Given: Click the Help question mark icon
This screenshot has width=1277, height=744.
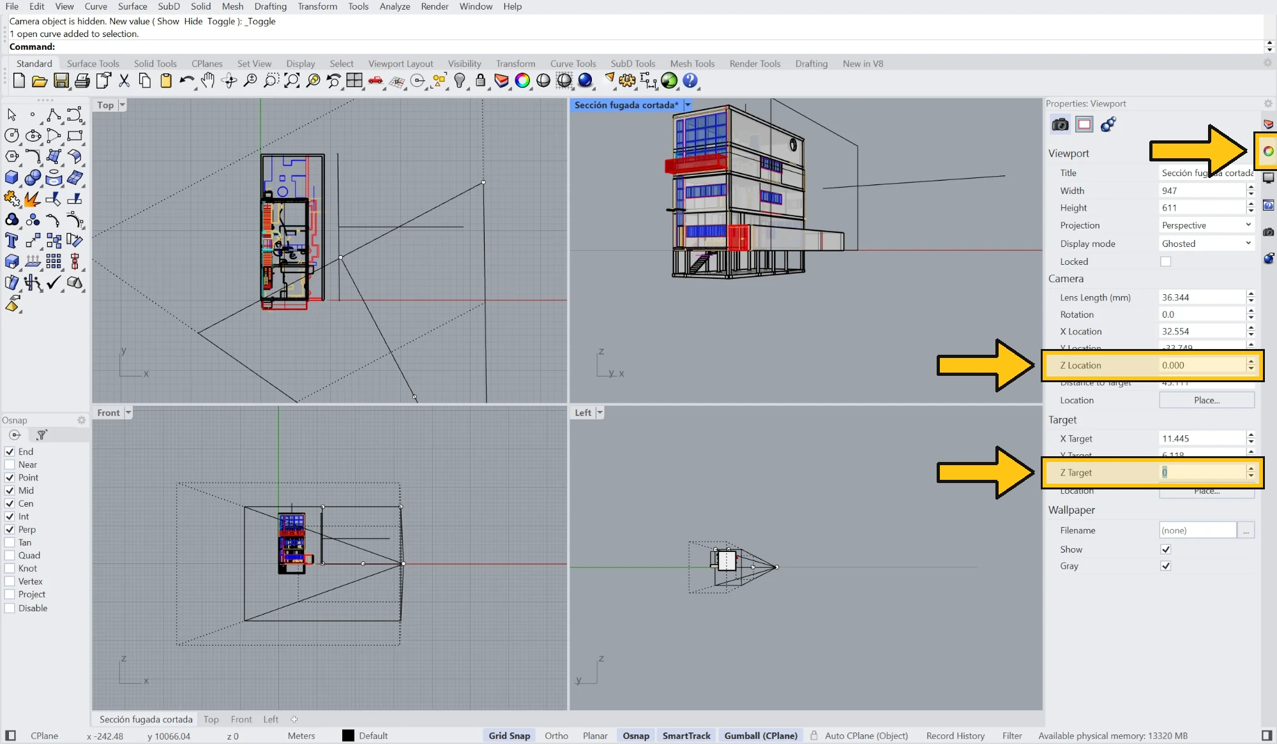Looking at the screenshot, I should point(690,81).
